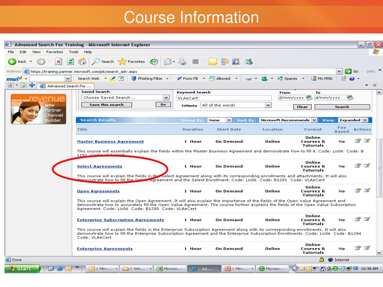Expand the Back button history arrow
The height and width of the screenshot is (287, 383).
31,62
